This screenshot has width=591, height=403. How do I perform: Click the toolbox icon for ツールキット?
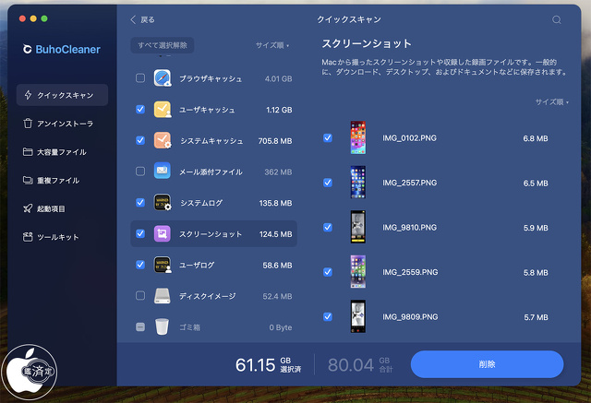click(x=28, y=237)
